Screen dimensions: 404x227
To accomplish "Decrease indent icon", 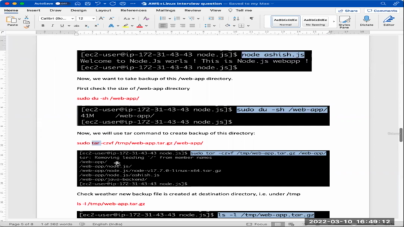I will pos(211,18).
